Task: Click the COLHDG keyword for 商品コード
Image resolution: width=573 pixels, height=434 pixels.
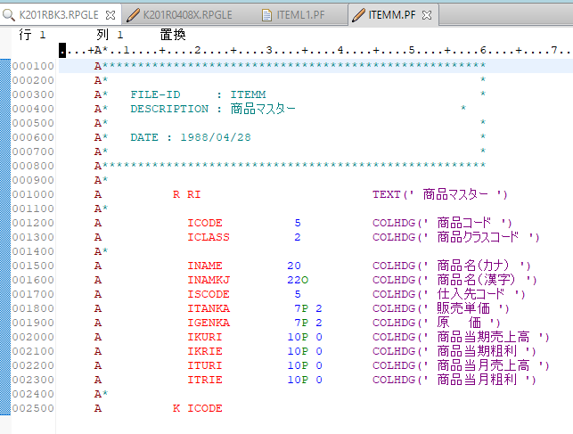Action: tap(394, 223)
